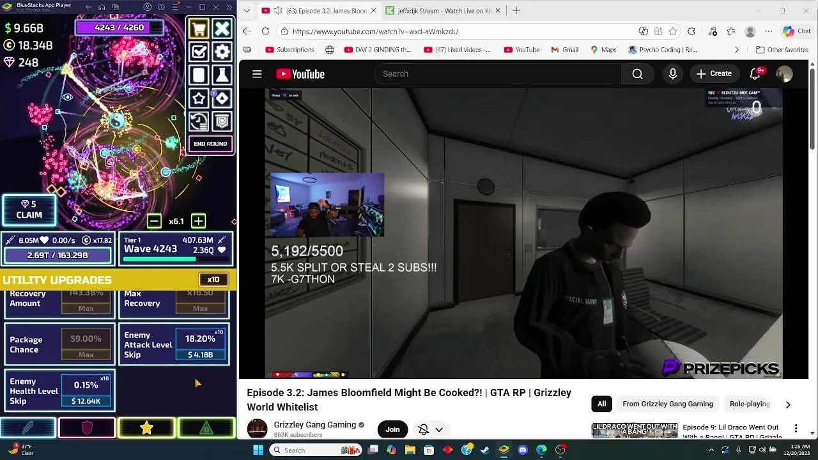Click BlueStacks home icon
This screenshot has width=818, height=460.
tap(101, 8)
